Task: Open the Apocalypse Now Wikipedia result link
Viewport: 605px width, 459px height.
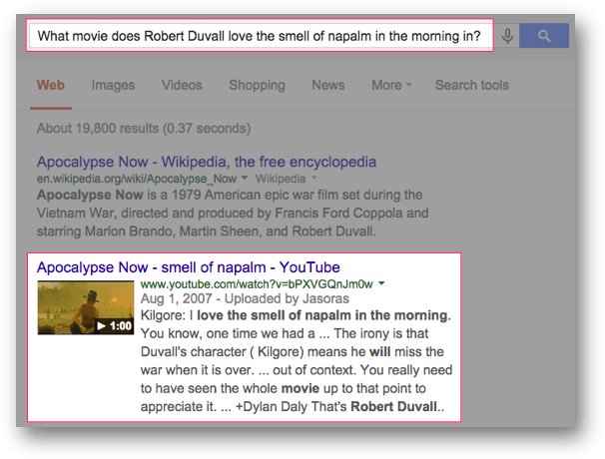Action: tap(207, 162)
